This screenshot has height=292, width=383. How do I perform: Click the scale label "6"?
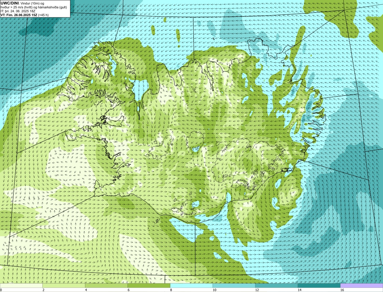coord(128,290)
